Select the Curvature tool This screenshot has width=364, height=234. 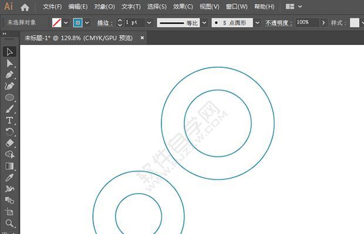point(9,86)
